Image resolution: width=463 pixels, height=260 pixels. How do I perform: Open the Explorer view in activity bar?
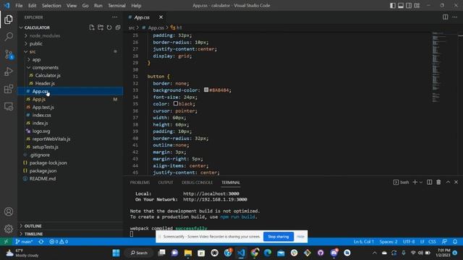pyautogui.click(x=9, y=19)
